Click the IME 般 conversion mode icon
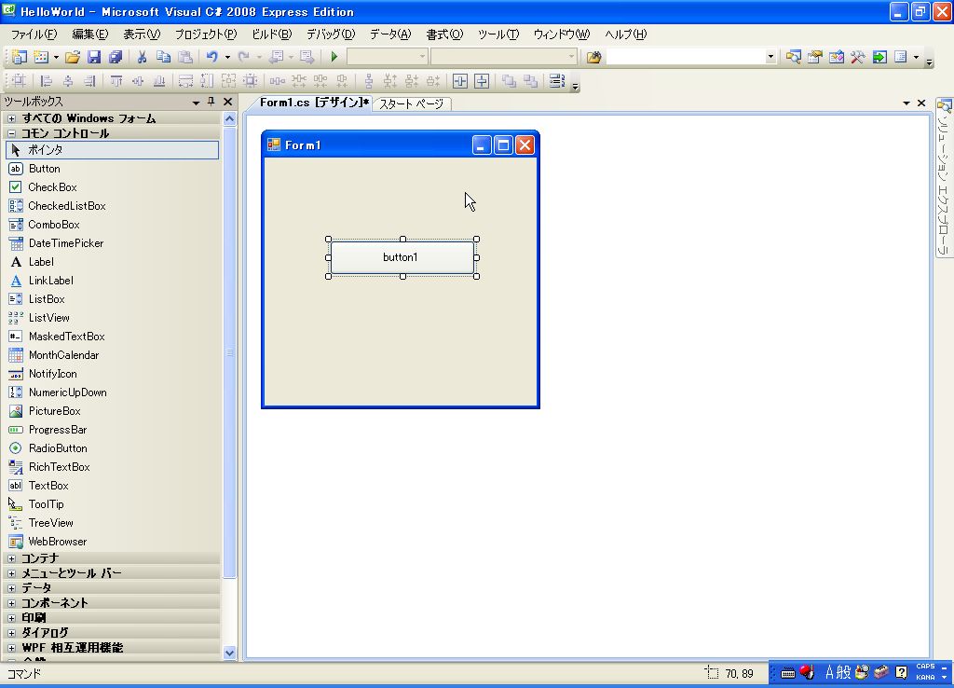 coord(843,672)
